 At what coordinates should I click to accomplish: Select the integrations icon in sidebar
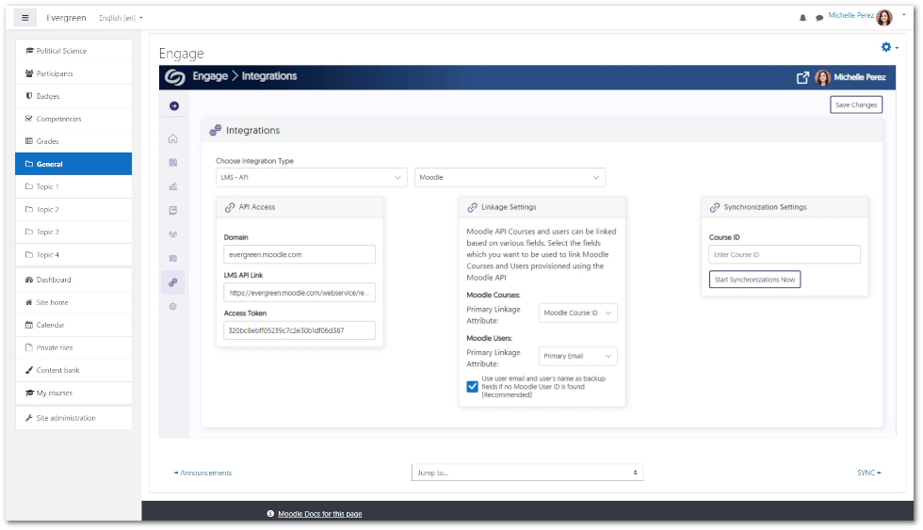pos(173,282)
